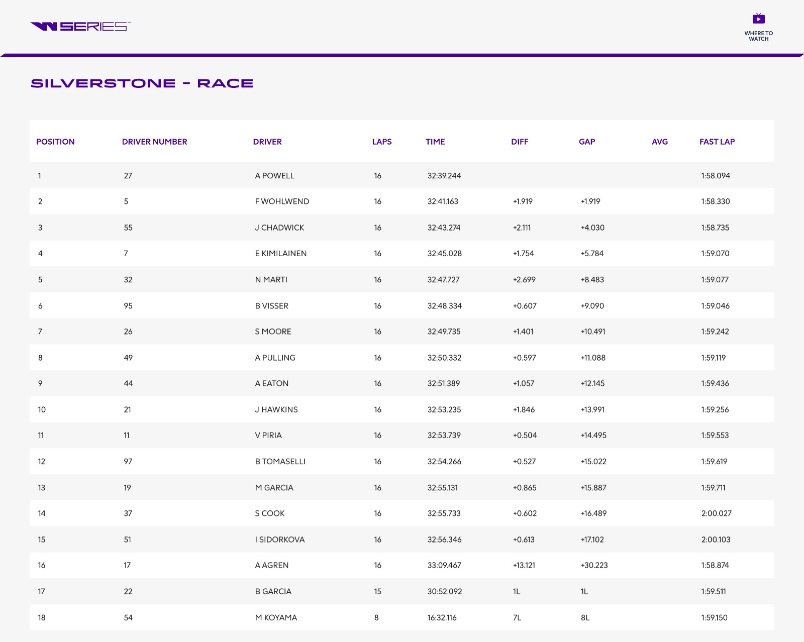Click Koyama's time 16:32.116
The image size is (804, 642).
point(442,617)
